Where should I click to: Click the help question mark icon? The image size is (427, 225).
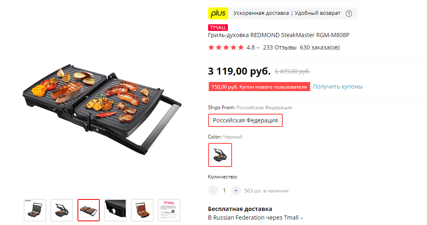[349, 14]
